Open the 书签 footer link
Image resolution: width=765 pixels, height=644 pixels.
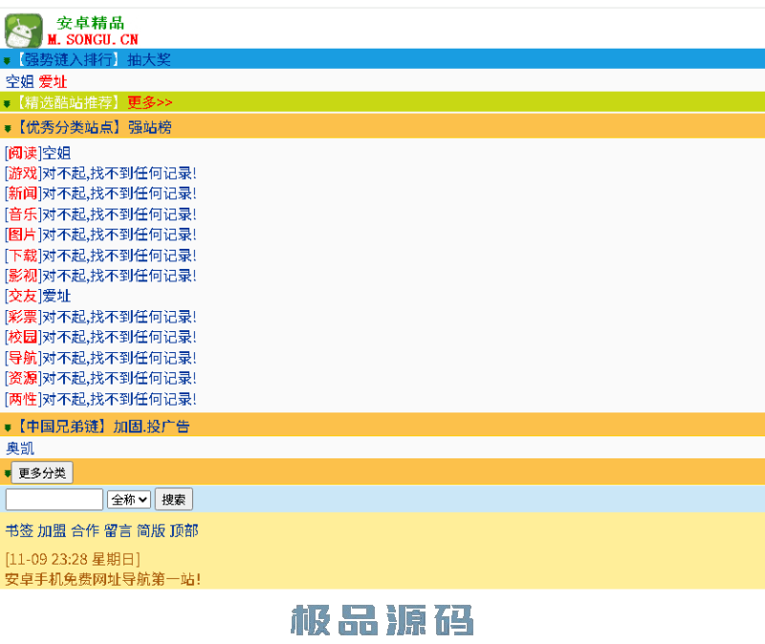[x=19, y=530]
